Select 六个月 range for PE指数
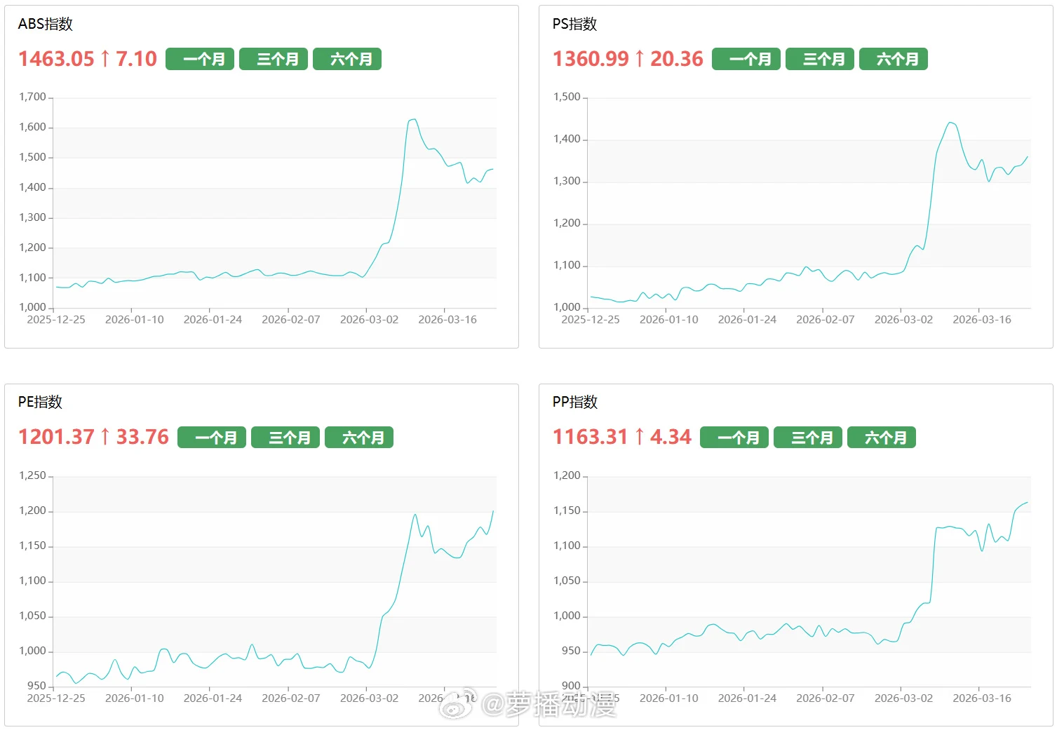 coord(359,438)
